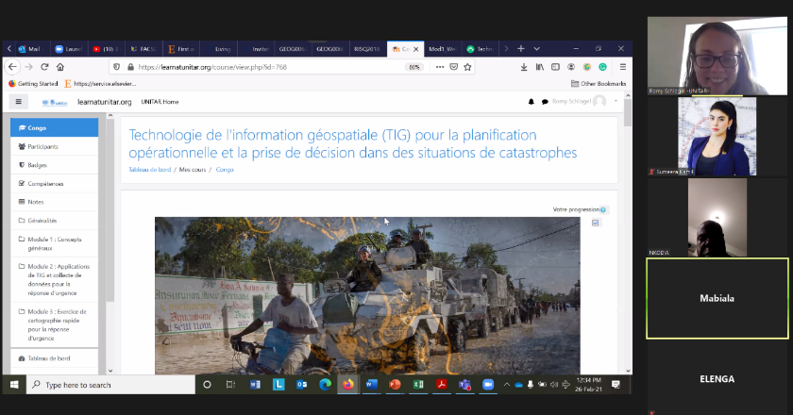Viewport: 793px width, 415px height.
Task: Click the browser URL address field
Action: coord(264,67)
